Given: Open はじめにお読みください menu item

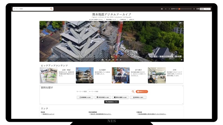Looking at the screenshot, I should pyautogui.click(x=96, y=19).
